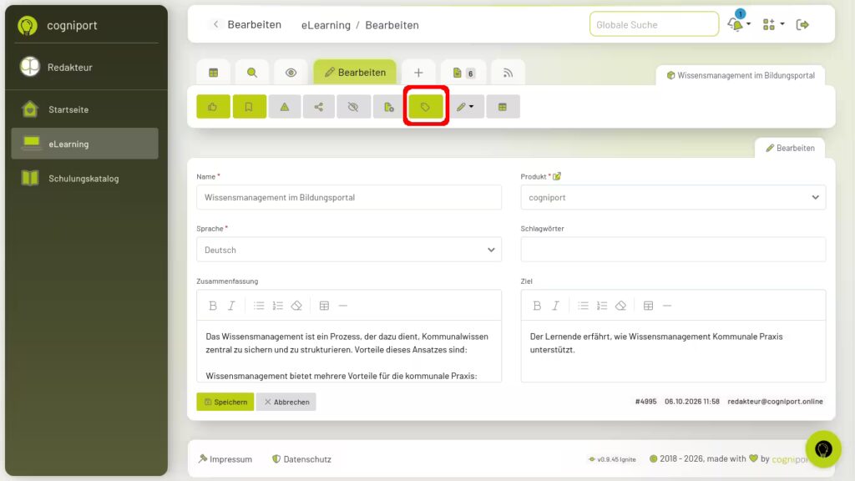Cancel with the Abbrechen button
The height and width of the screenshot is (481, 855).
coord(286,402)
